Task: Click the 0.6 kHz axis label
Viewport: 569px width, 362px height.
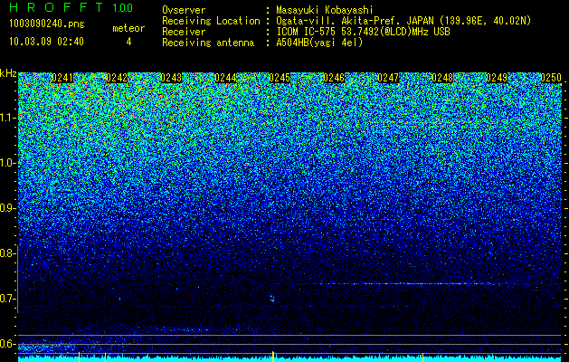Action: (x=7, y=344)
